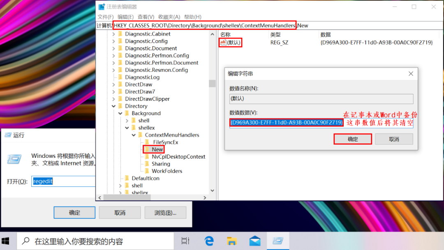
Task: Click the 数值数据 value input field
Action: (321, 123)
